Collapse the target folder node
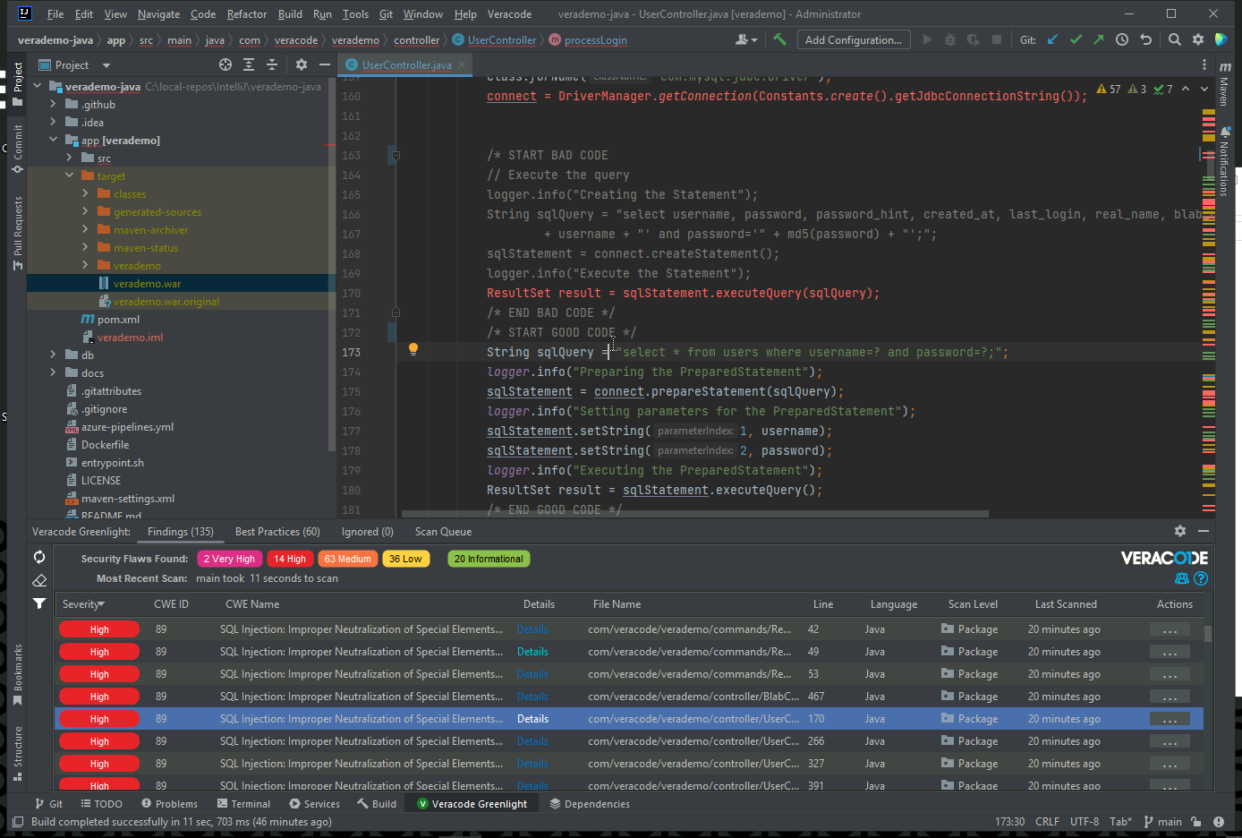 [69, 175]
